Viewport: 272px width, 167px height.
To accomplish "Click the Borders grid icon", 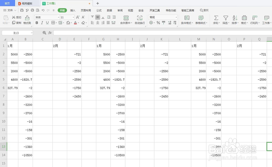I will coord(53,23).
